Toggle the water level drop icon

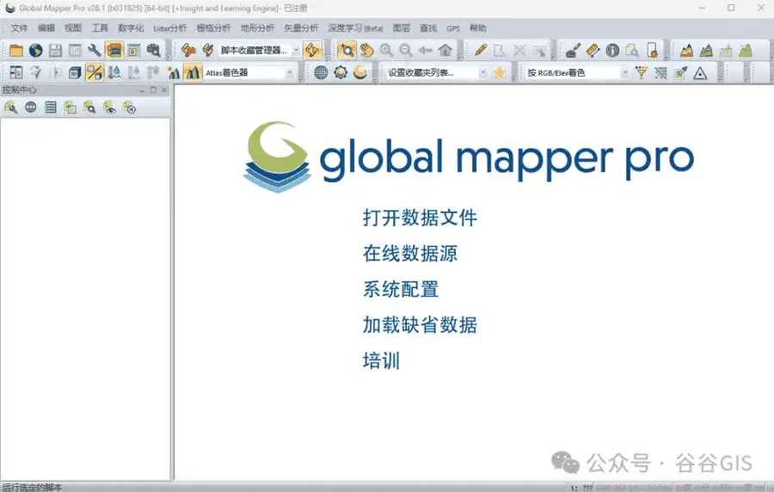pyautogui.click(x=114, y=73)
